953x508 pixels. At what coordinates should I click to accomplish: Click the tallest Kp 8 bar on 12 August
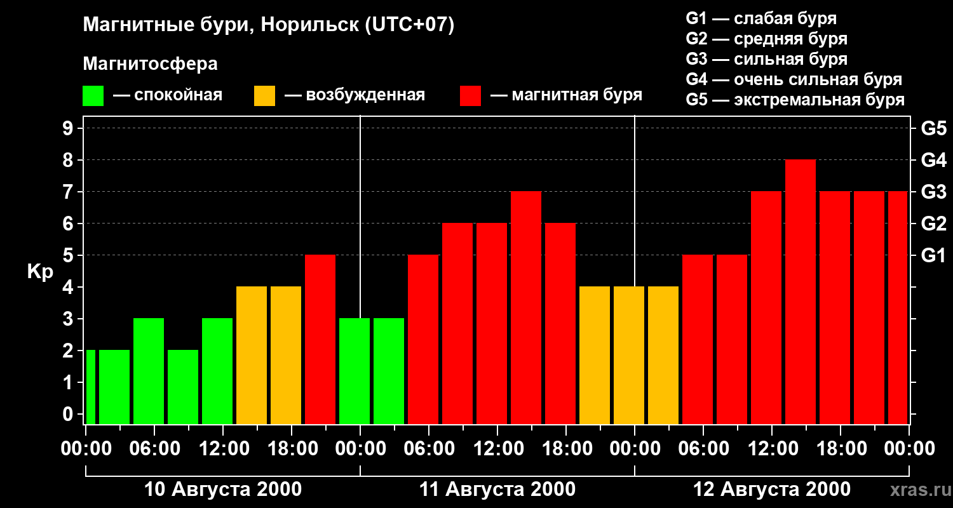801,291
